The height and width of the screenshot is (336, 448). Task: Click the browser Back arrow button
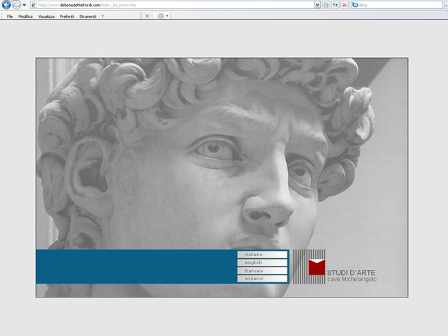tap(6, 5)
